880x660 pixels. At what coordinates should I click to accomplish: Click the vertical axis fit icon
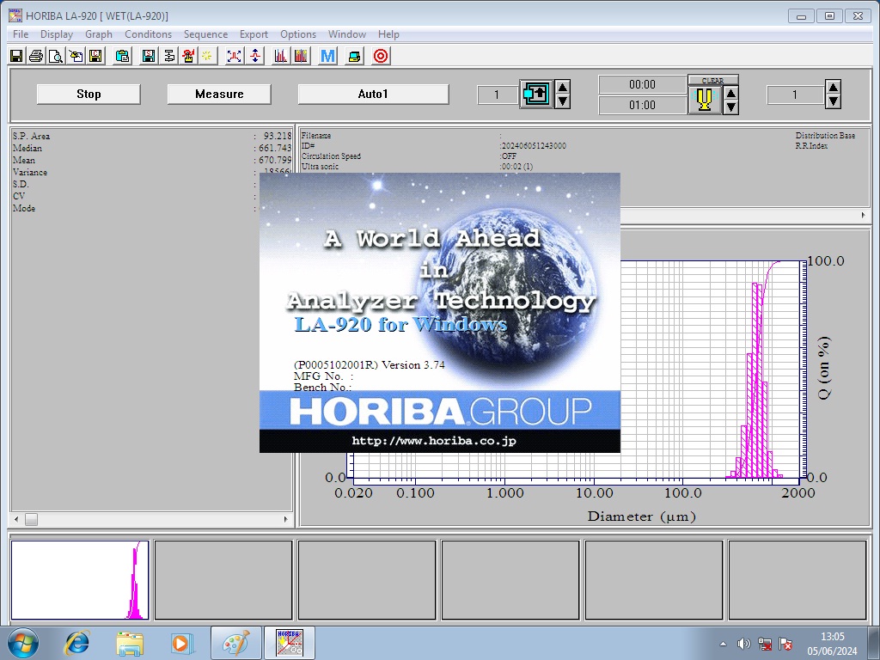pos(254,55)
